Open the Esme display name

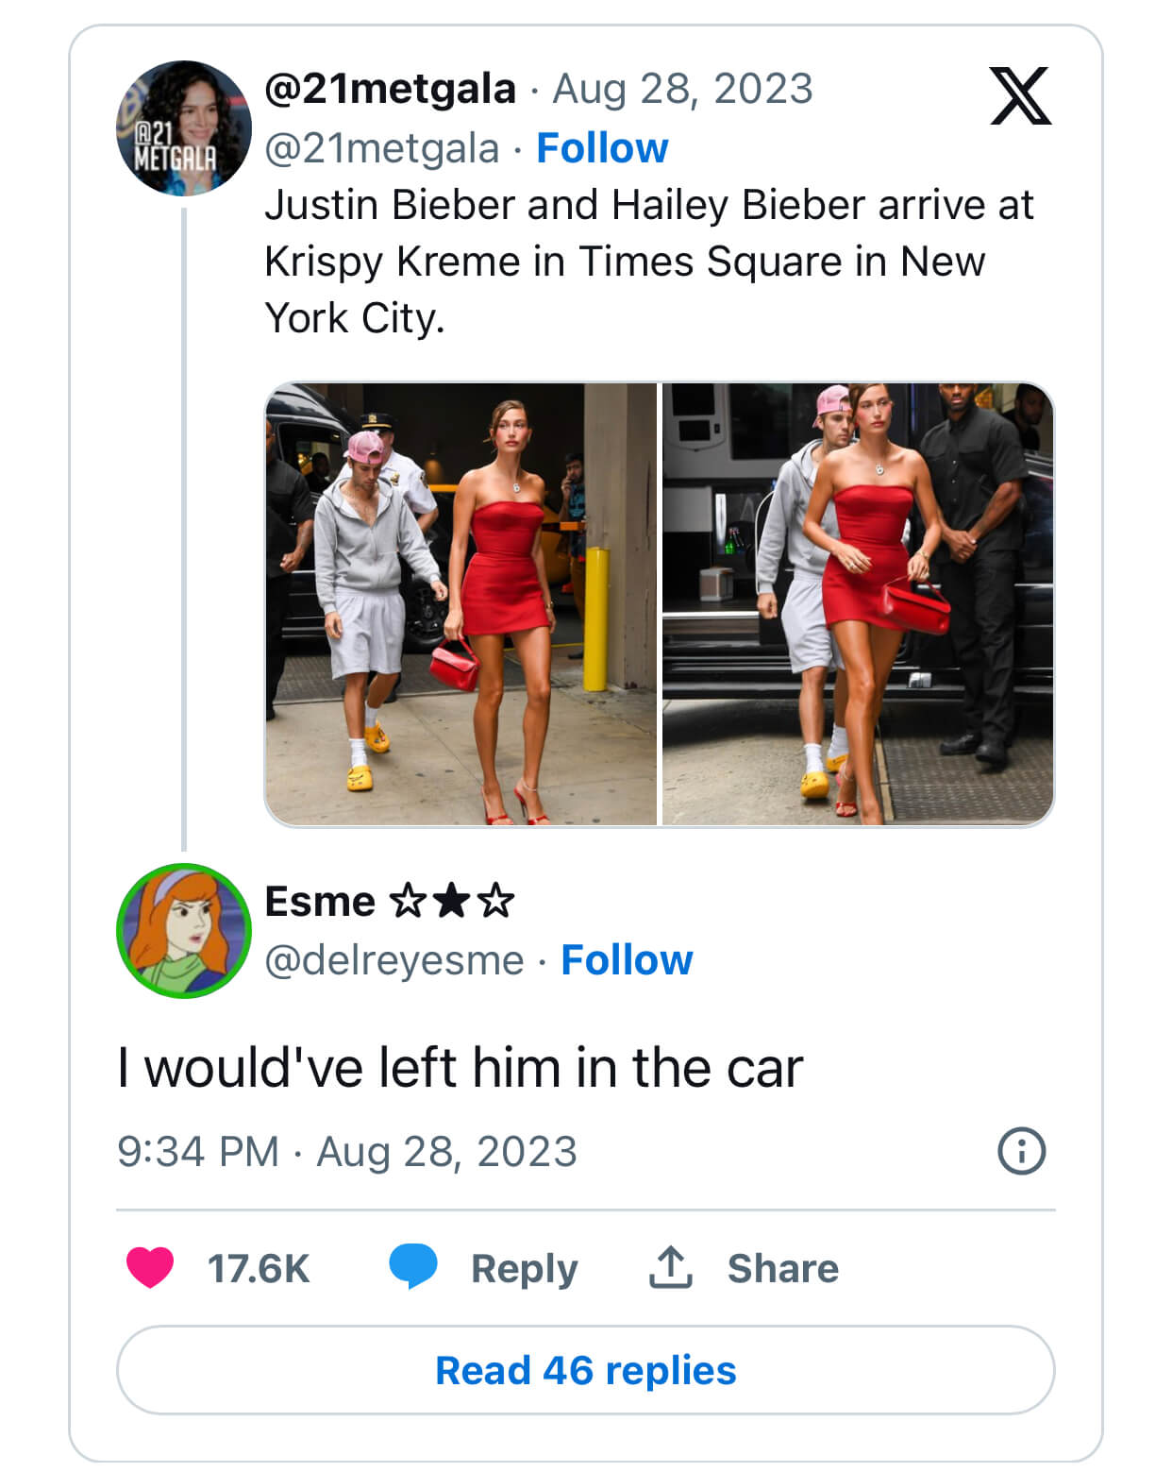pos(320,902)
